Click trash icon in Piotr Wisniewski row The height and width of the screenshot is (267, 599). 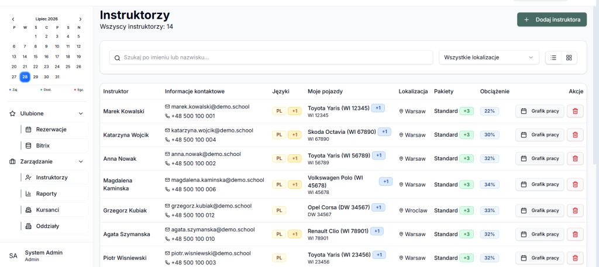point(575,258)
